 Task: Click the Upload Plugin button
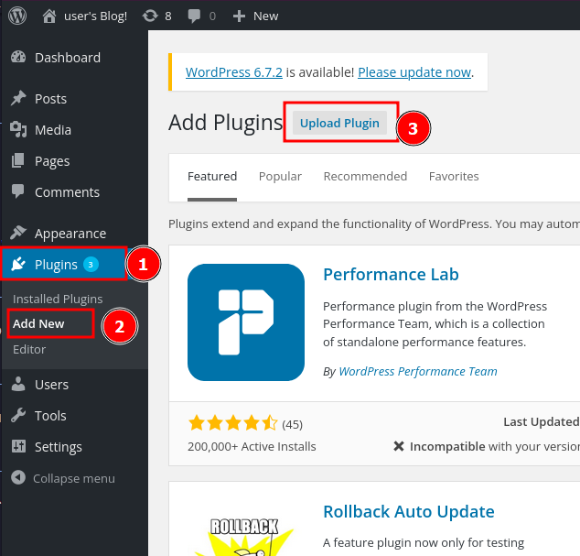pos(339,123)
